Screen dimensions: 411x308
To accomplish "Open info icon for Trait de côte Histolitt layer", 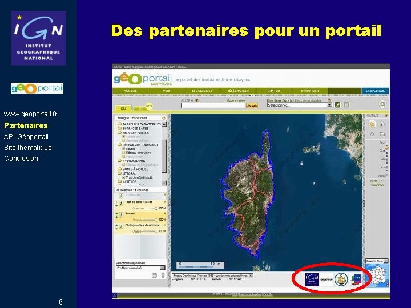I will pyautogui.click(x=122, y=203).
